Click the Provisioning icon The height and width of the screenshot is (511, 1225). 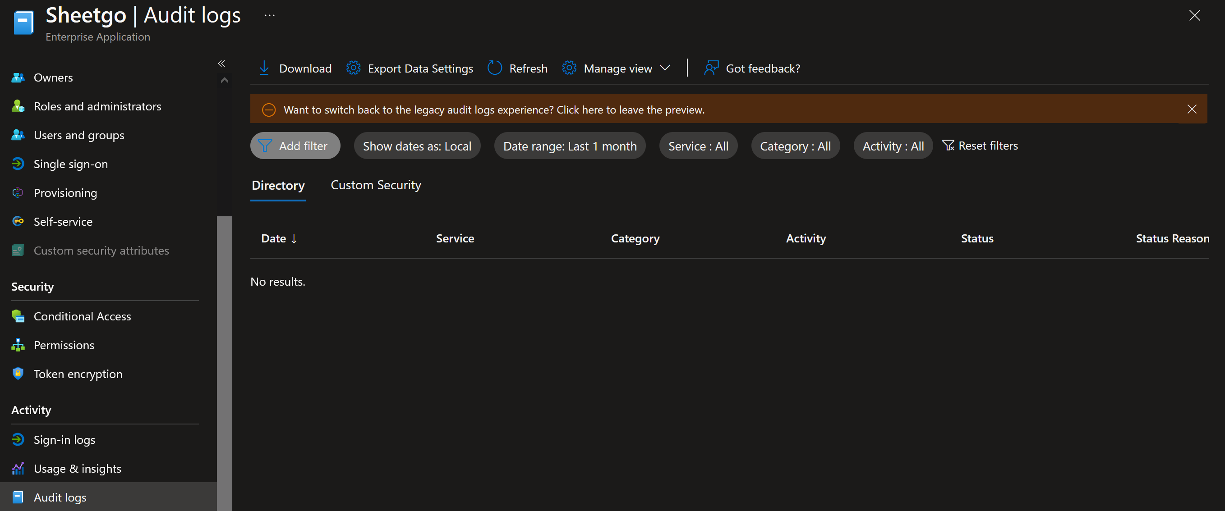pos(18,193)
